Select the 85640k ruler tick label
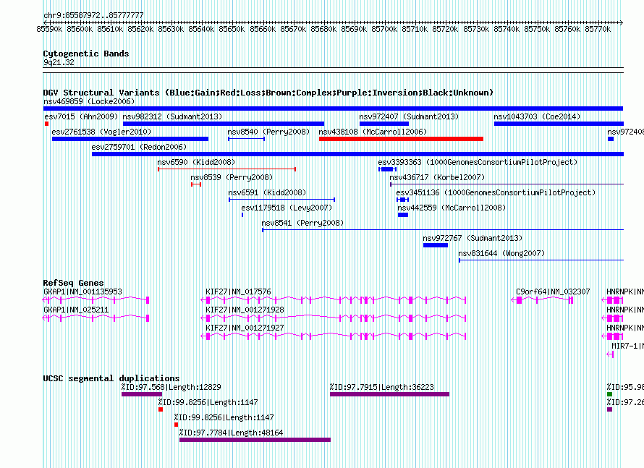 [201, 29]
